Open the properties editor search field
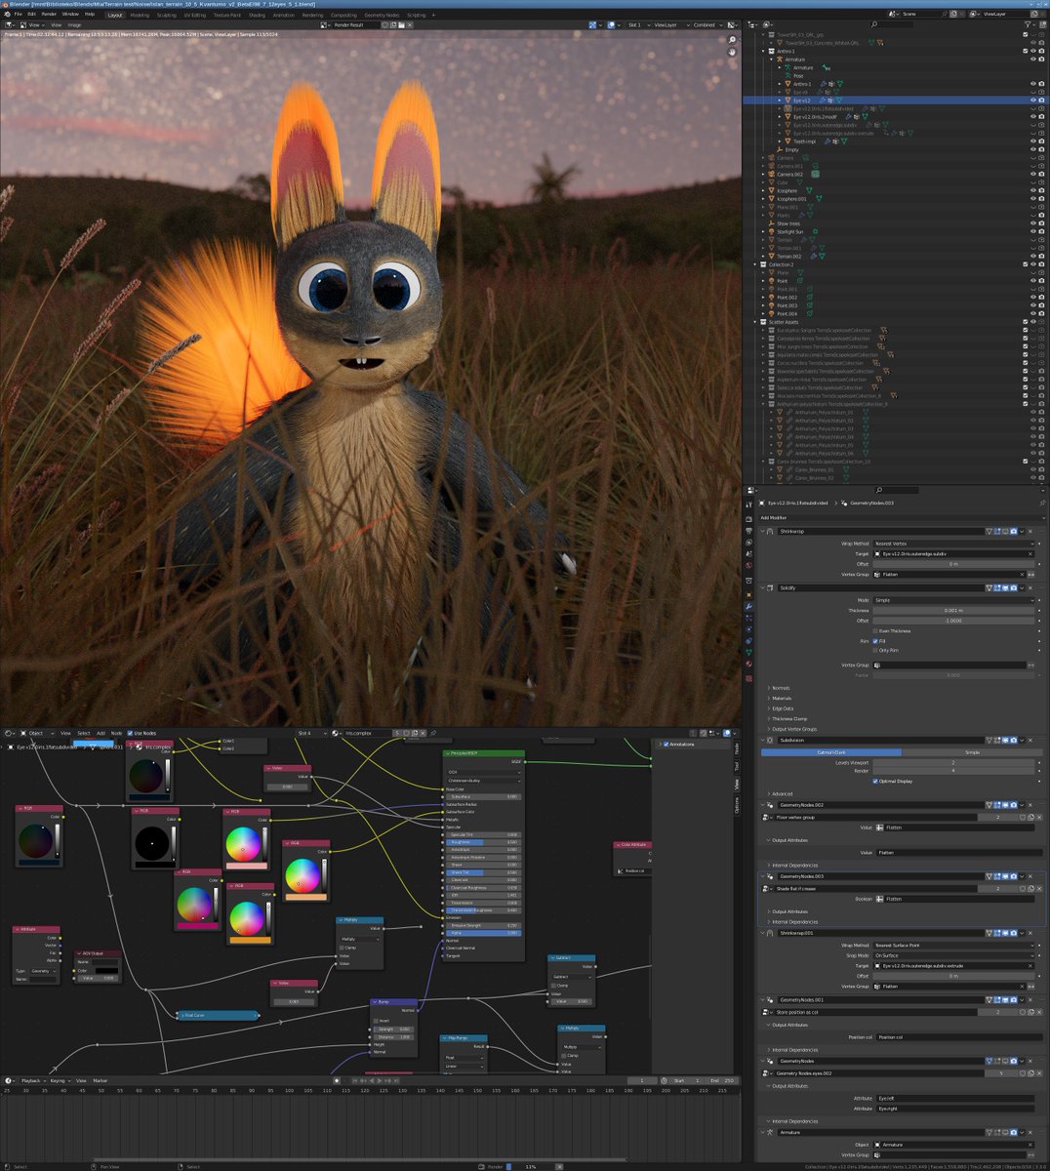Image resolution: width=1050 pixels, height=1171 pixels. pos(897,490)
